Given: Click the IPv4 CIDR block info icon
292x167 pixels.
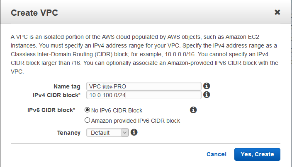Looking at the screenshot, I should pos(206,95).
